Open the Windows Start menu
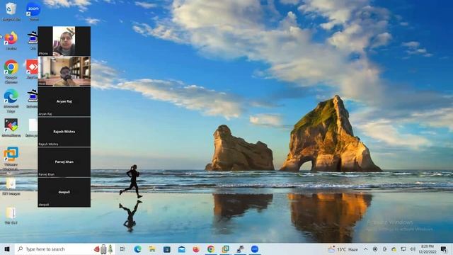 pyautogui.click(x=7, y=249)
